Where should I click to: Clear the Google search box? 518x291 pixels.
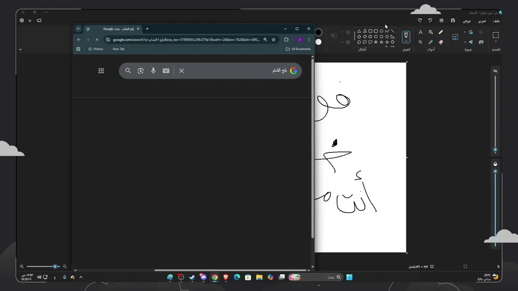pos(181,71)
